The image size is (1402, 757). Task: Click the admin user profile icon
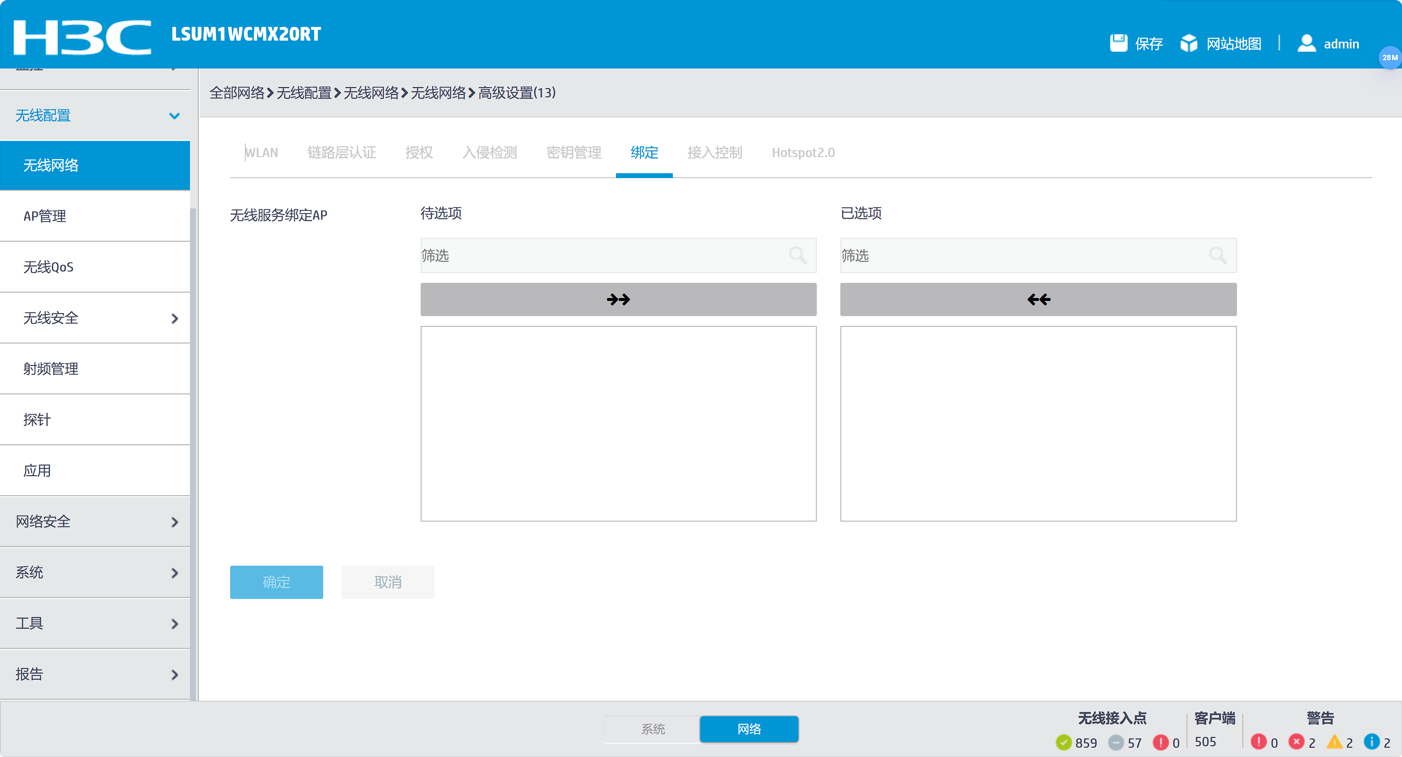pyautogui.click(x=1306, y=43)
